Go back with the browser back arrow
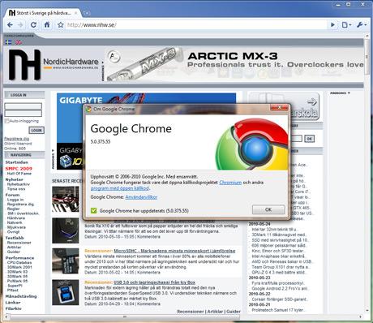 (10, 25)
